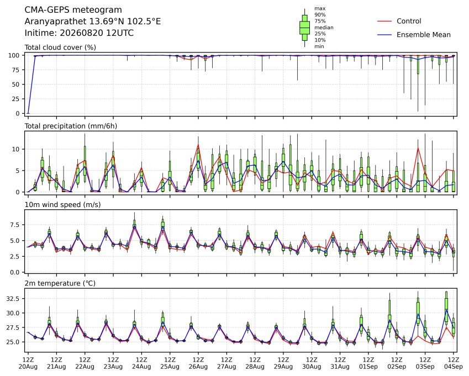469x376 pixels.
Task: Click the '2.5' tick on wind speed axis
Action: pos(15,256)
